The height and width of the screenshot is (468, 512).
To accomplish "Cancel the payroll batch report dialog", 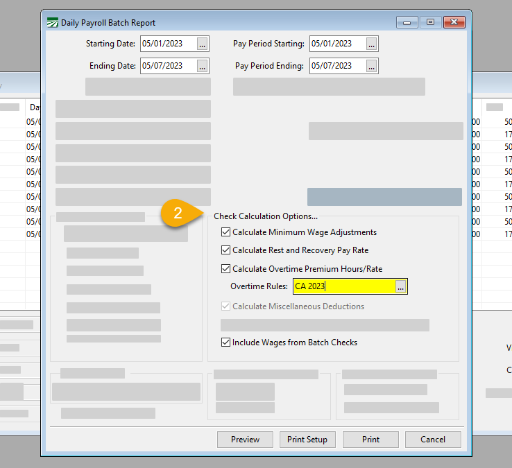I will point(433,440).
